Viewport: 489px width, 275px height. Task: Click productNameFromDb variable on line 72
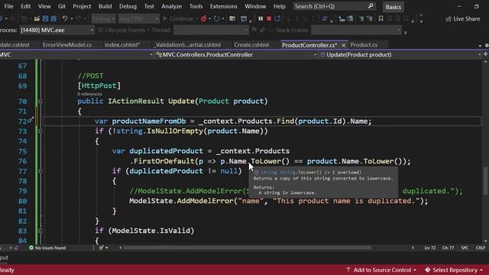[x=149, y=121]
